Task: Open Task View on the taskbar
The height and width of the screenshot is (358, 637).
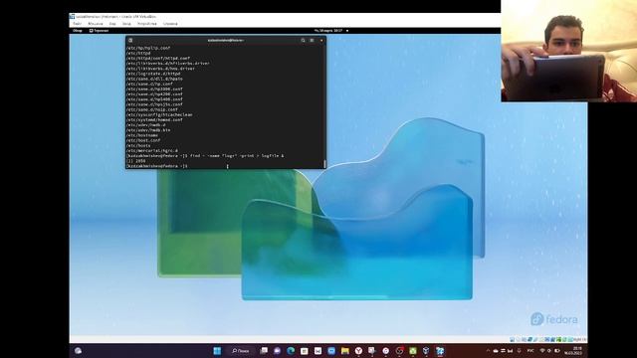Action: pos(264,351)
